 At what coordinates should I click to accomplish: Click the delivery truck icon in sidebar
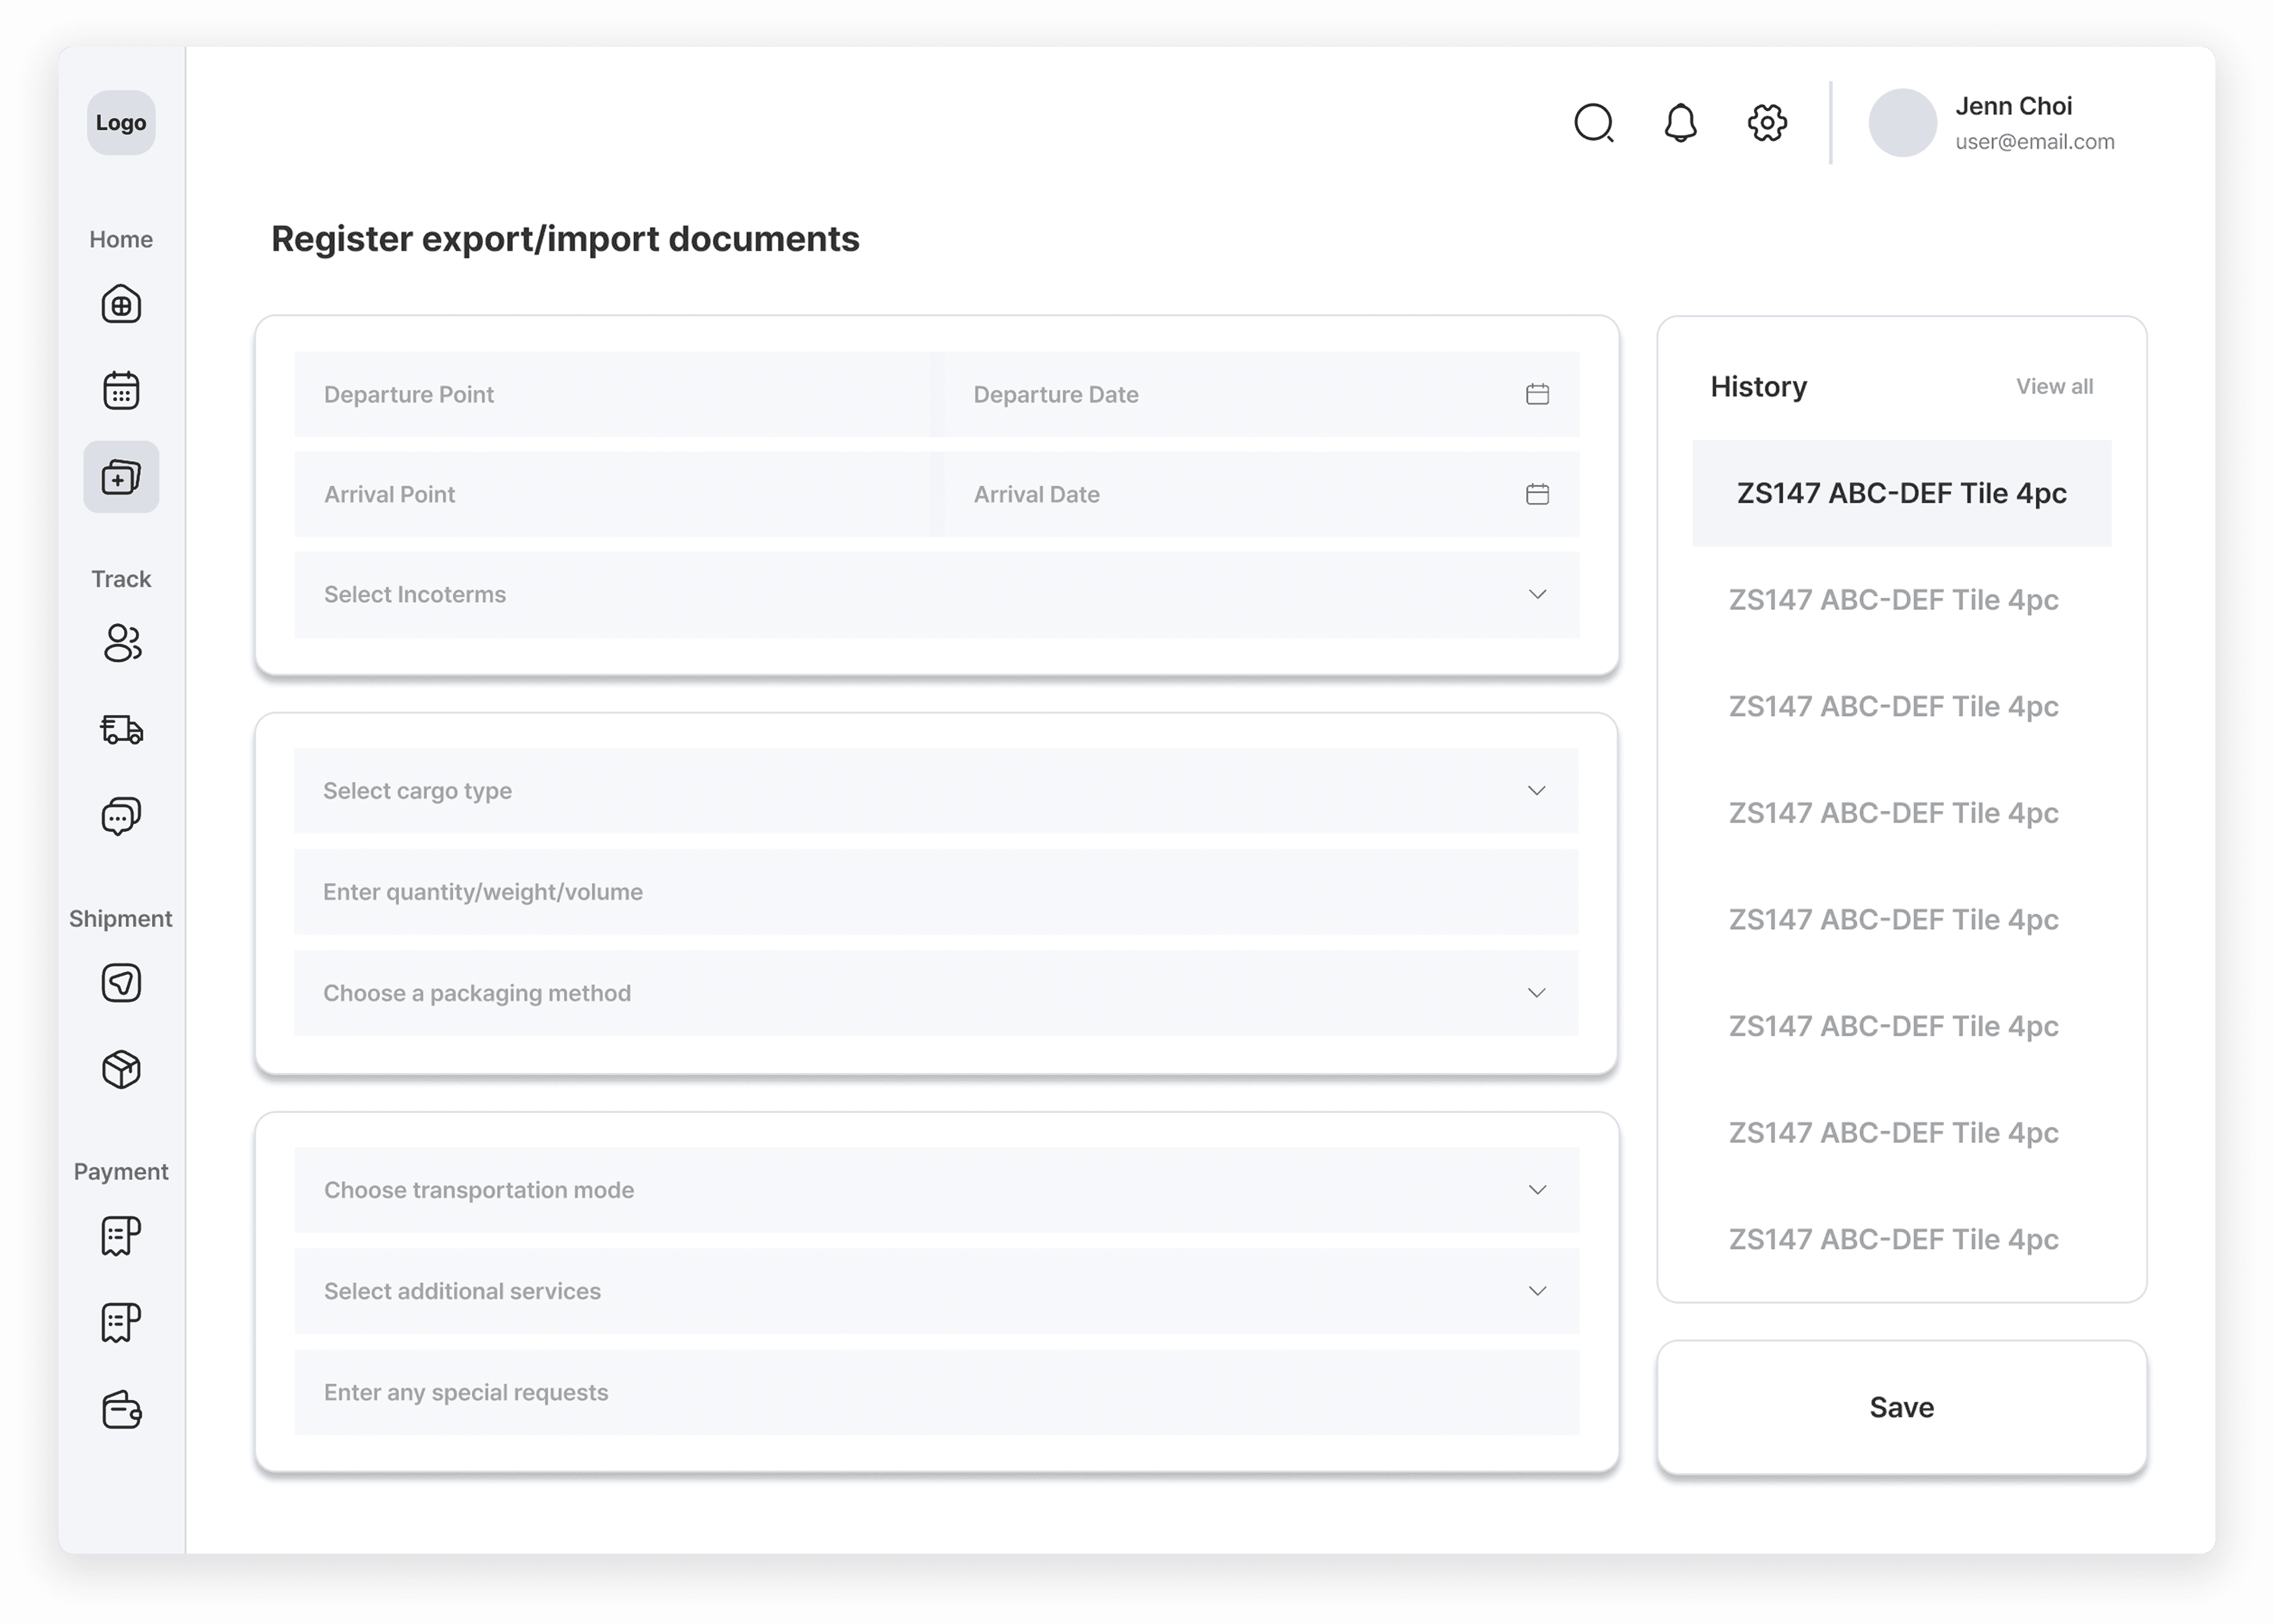click(x=121, y=729)
